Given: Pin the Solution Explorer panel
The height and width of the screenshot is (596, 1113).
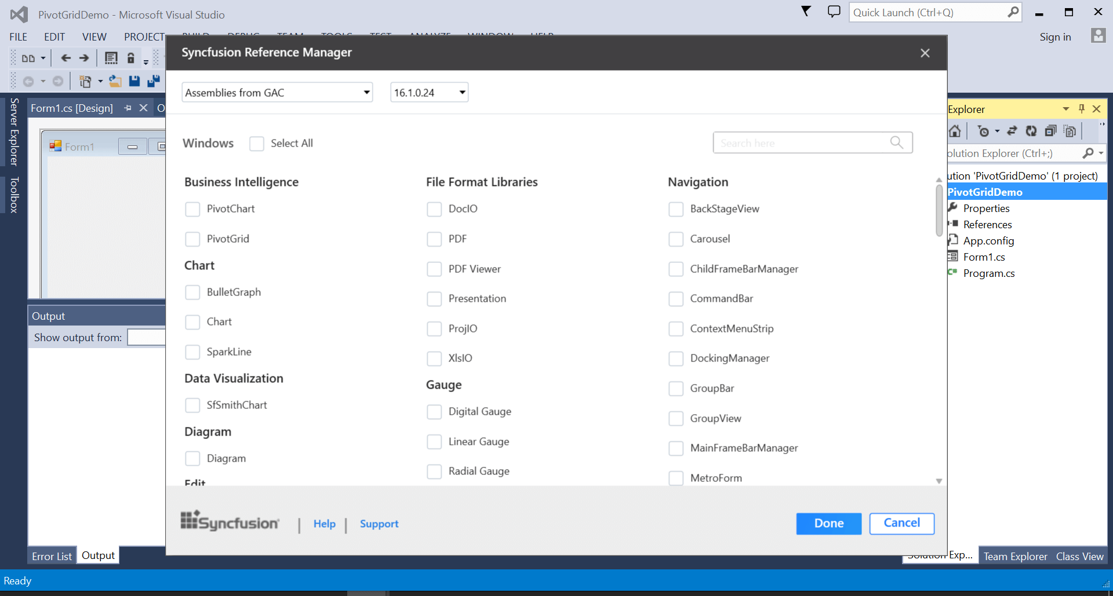Looking at the screenshot, I should click(x=1081, y=109).
